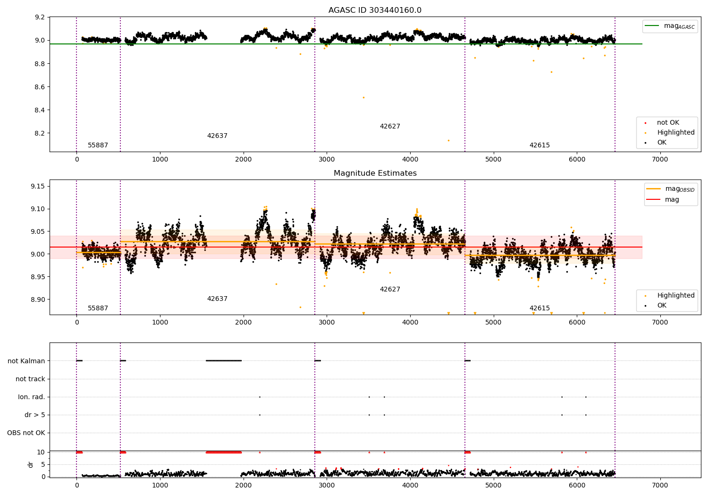Click the long 'not Kalman' data segment

click(224, 361)
